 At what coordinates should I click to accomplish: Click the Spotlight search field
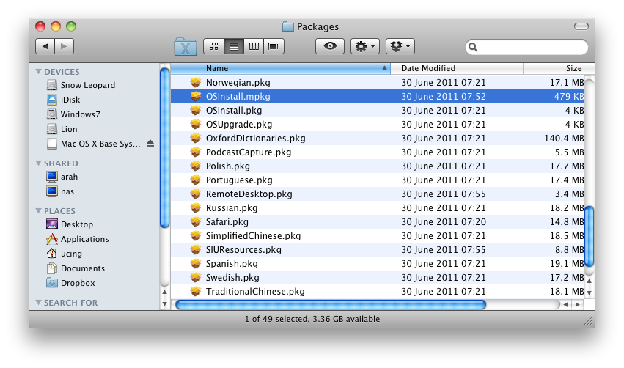pos(526,47)
